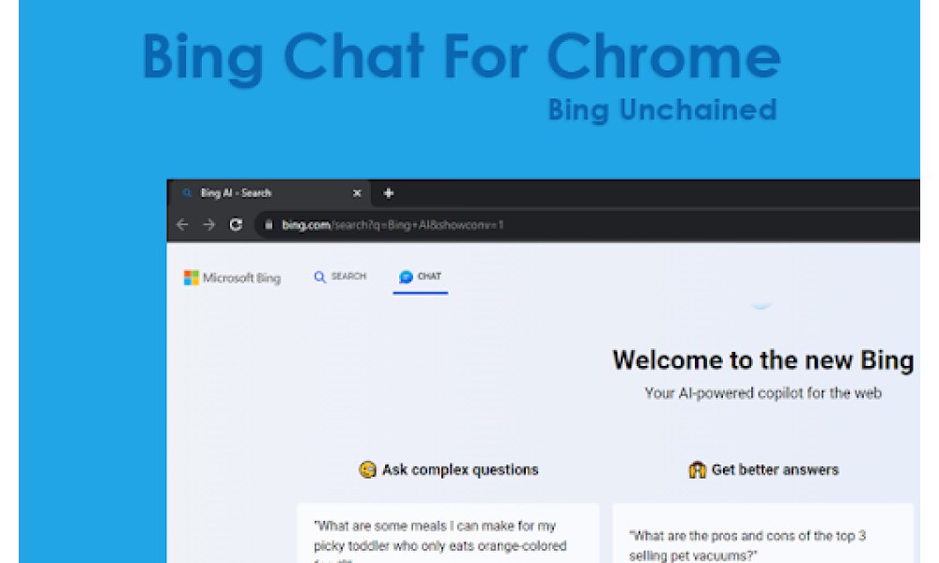
Task: Click the search favicon on the browser tab
Action: (188, 192)
